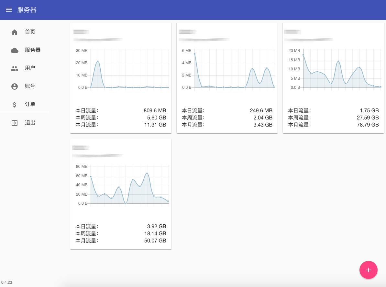This screenshot has height=287, width=386.
Task: Click the cloud server icon
Action: click(x=15, y=50)
